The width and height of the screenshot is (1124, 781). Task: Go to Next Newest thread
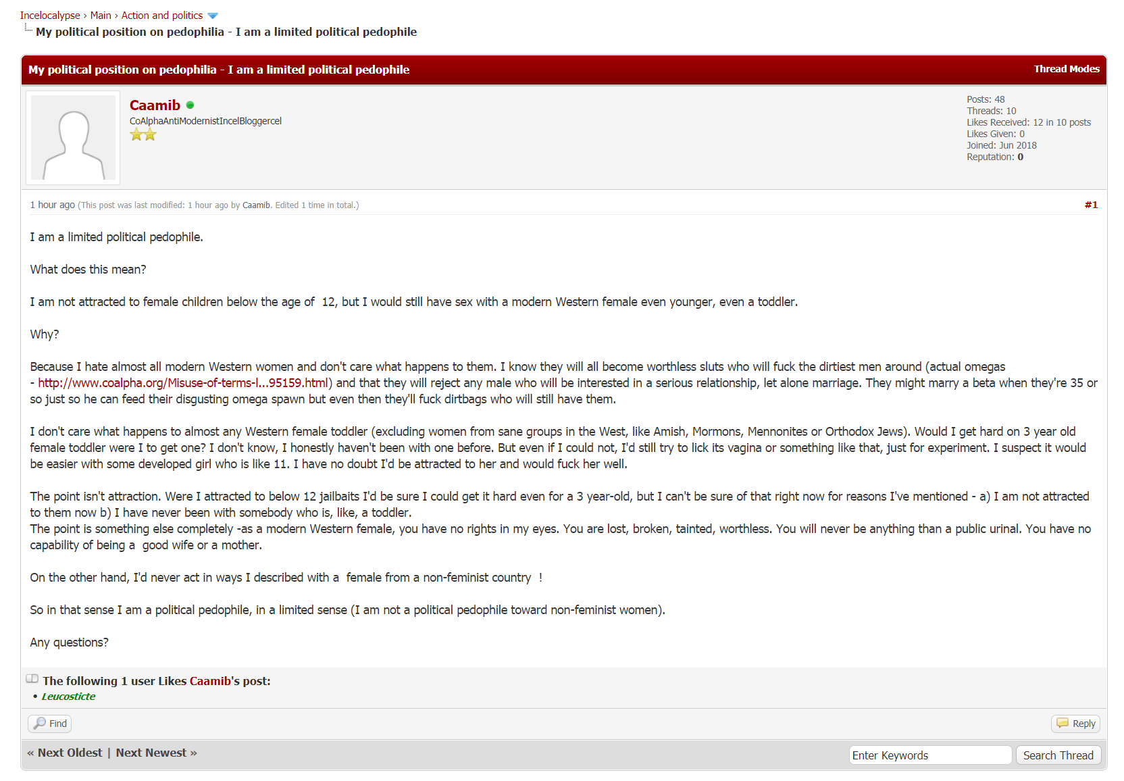[157, 753]
